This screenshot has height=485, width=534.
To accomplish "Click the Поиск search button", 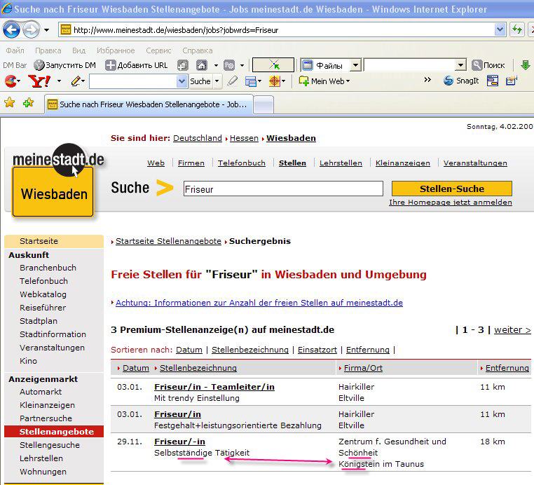I will tap(488, 64).
